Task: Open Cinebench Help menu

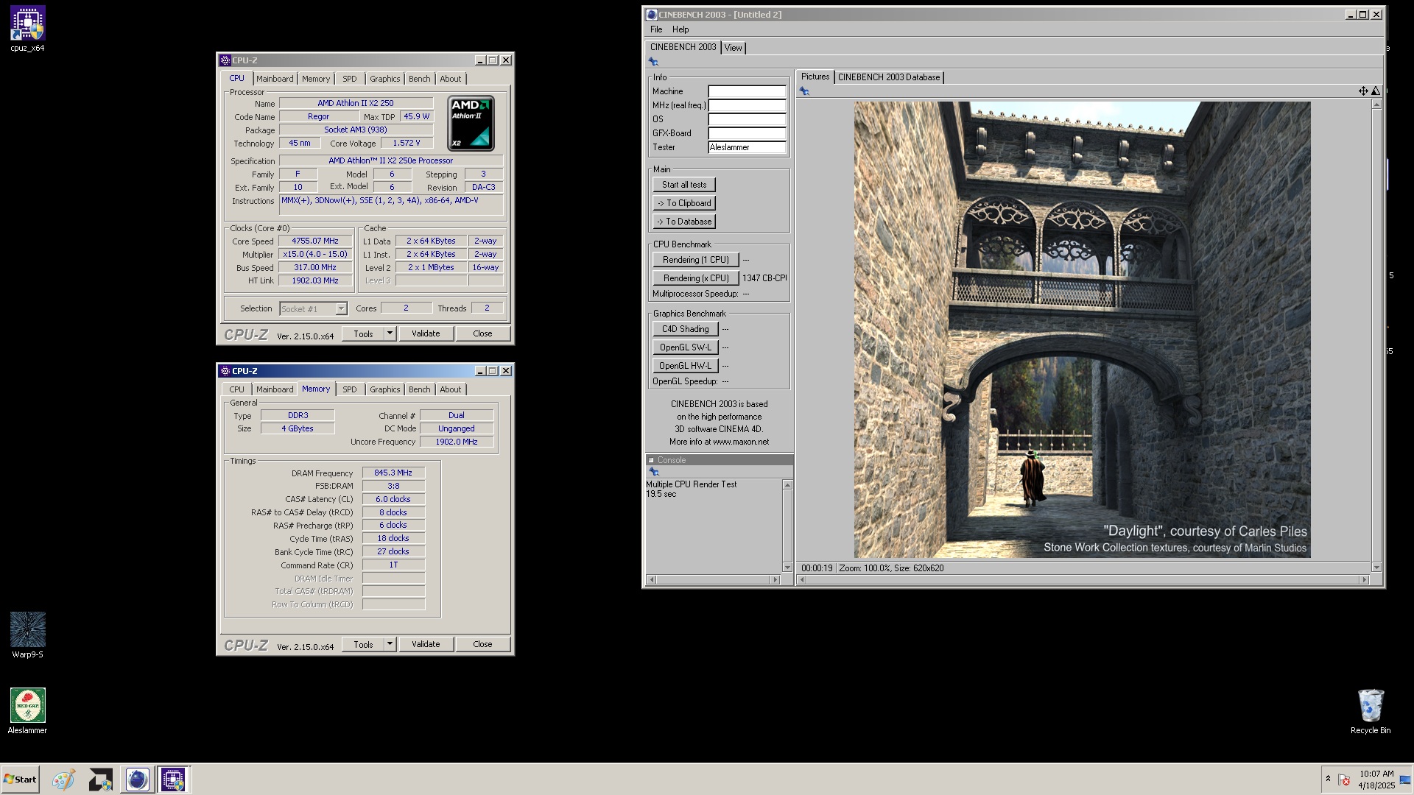Action: tap(680, 29)
